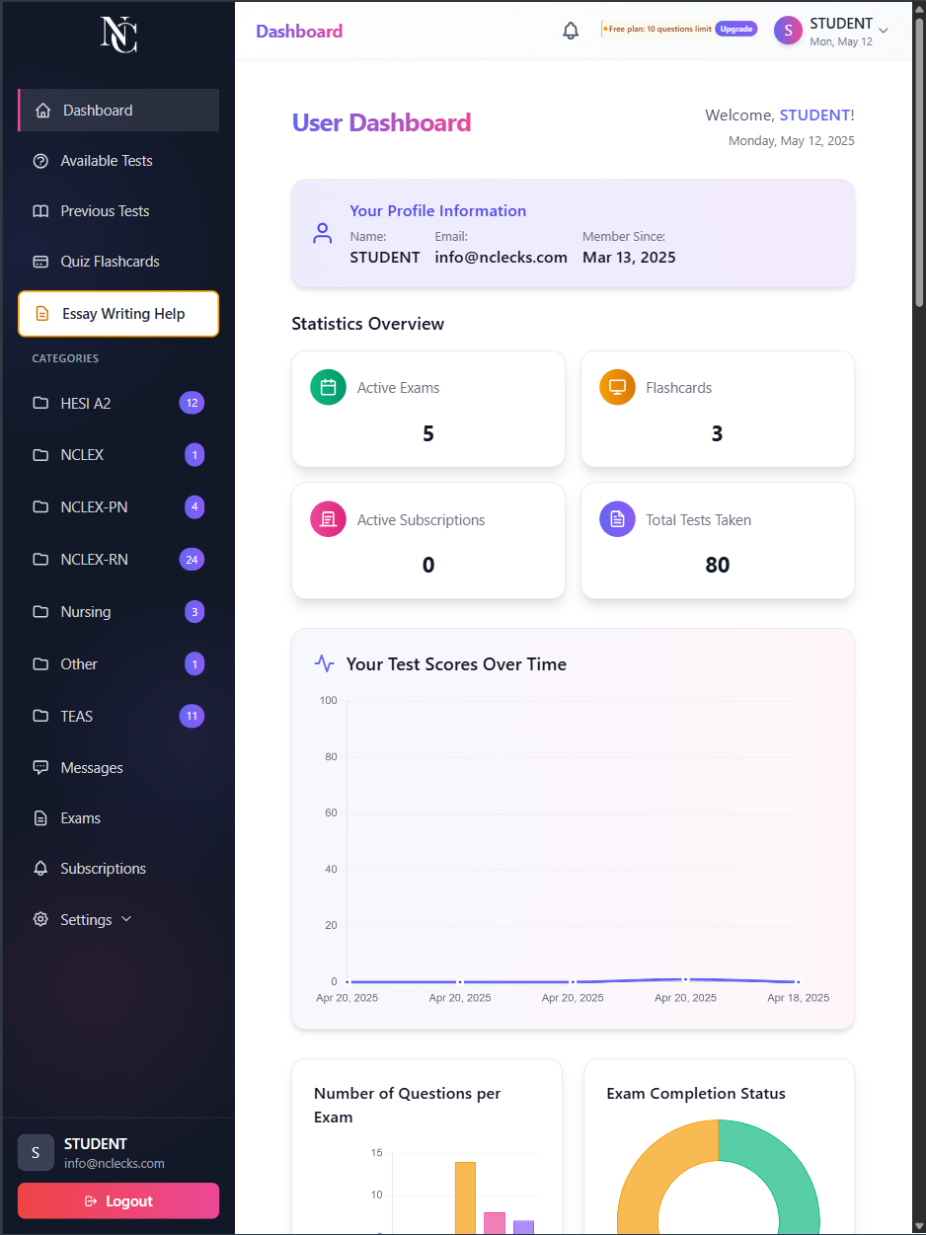Click the green Active Exams calendar icon
Screen dimensions: 926x1235
(328, 388)
